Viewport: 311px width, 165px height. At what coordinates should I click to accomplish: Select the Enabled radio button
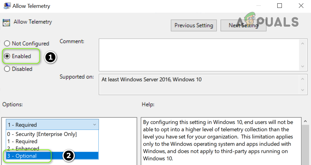point(7,56)
